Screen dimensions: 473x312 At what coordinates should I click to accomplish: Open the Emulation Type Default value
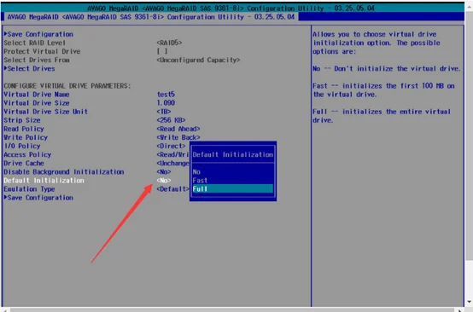pos(172,189)
